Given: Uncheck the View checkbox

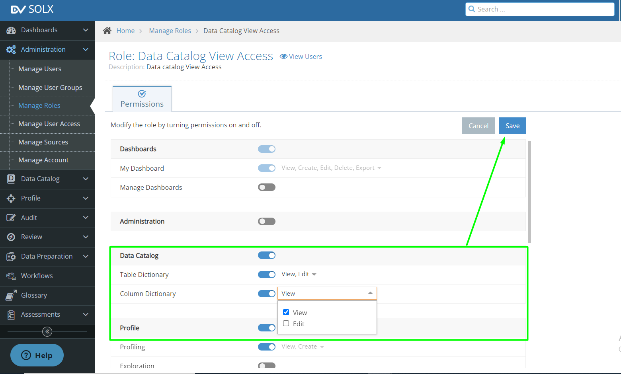Looking at the screenshot, I should [286, 312].
